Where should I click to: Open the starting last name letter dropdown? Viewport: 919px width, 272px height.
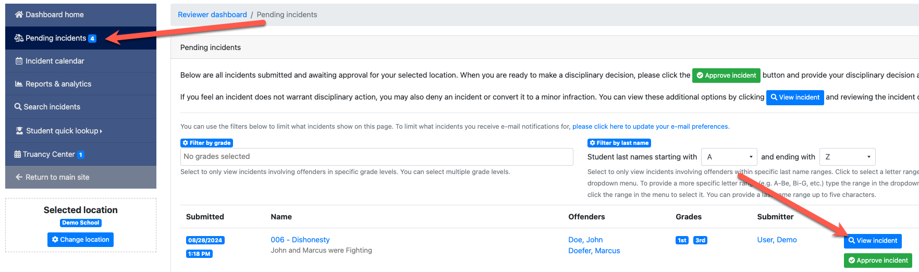click(729, 157)
